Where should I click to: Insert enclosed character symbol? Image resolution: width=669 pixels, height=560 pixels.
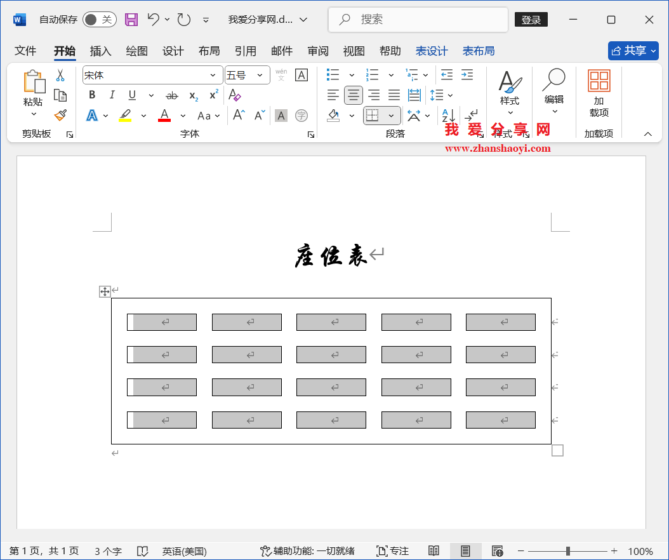coord(301,116)
